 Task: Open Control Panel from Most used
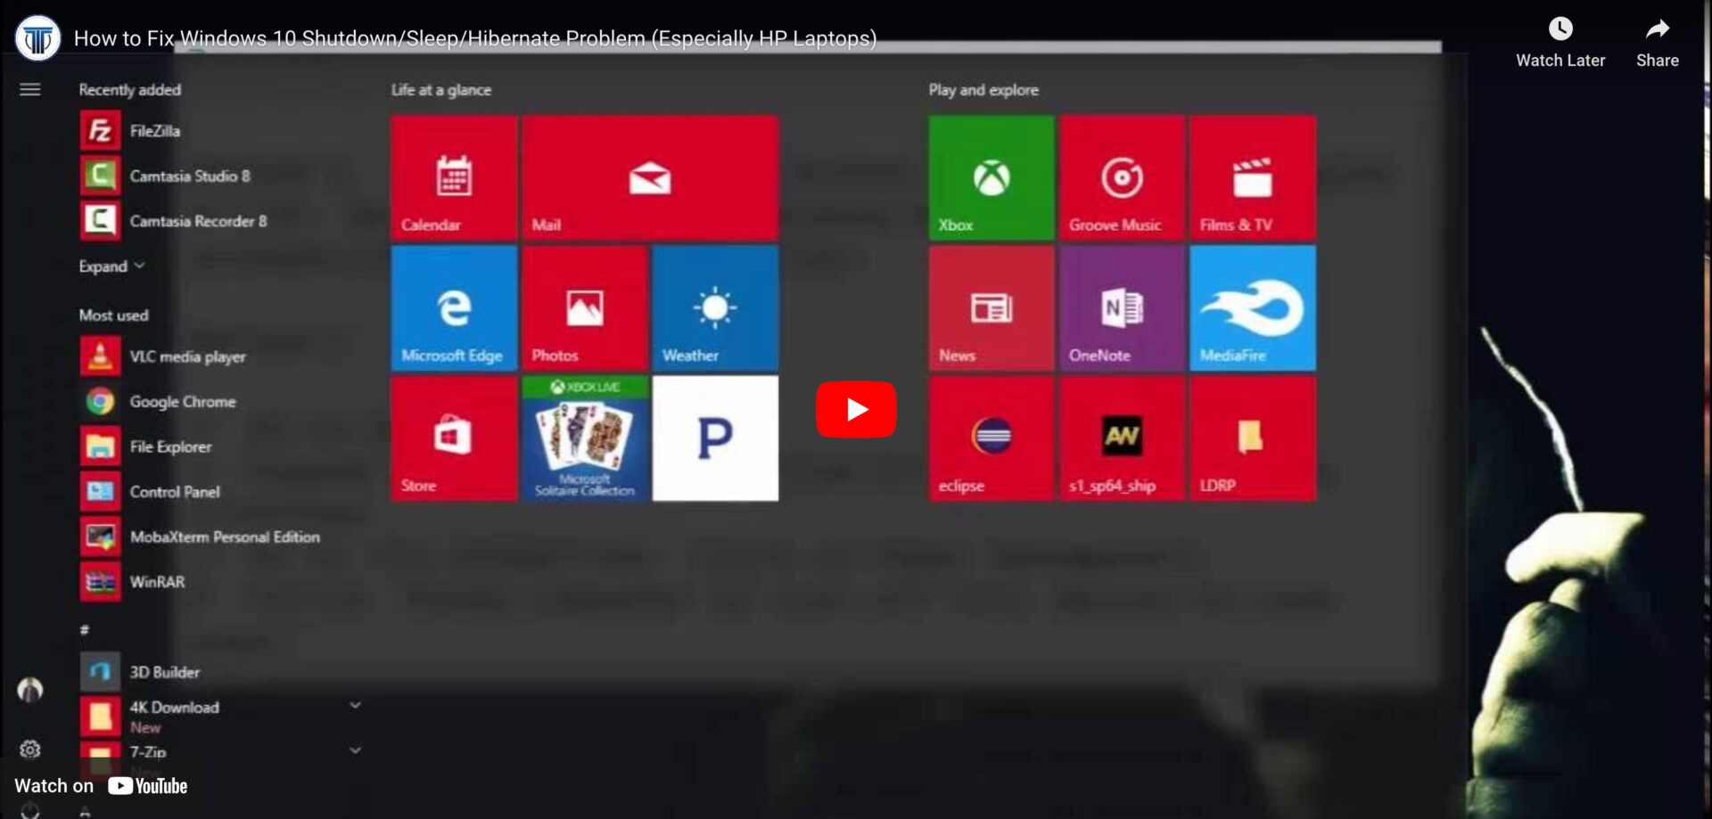pos(174,491)
